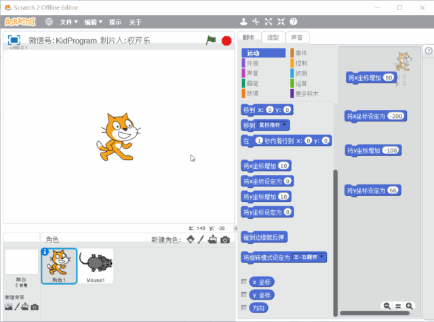Viewport: 434px width, 322px height.
Task: Click the block help question icon
Action: tap(294, 22)
